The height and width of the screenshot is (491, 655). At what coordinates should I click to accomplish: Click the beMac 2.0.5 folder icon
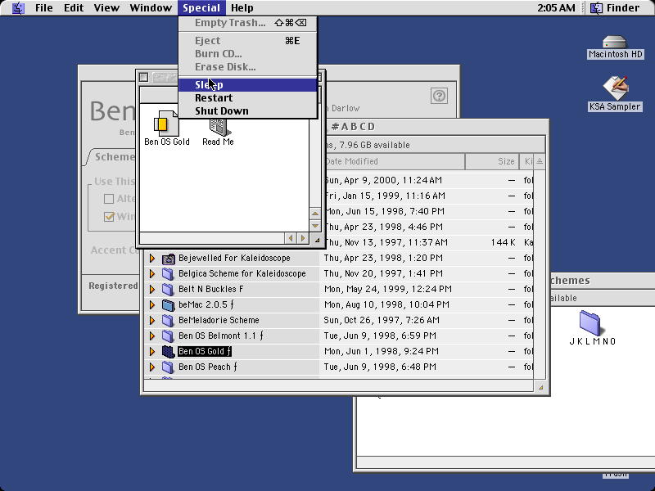click(x=168, y=305)
